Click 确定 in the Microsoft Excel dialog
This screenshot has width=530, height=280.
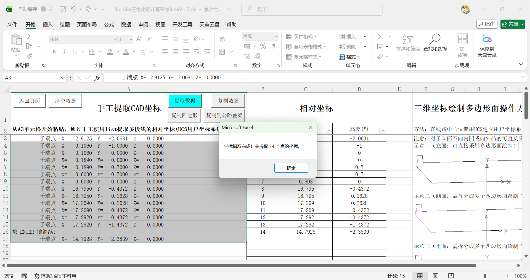(291, 168)
